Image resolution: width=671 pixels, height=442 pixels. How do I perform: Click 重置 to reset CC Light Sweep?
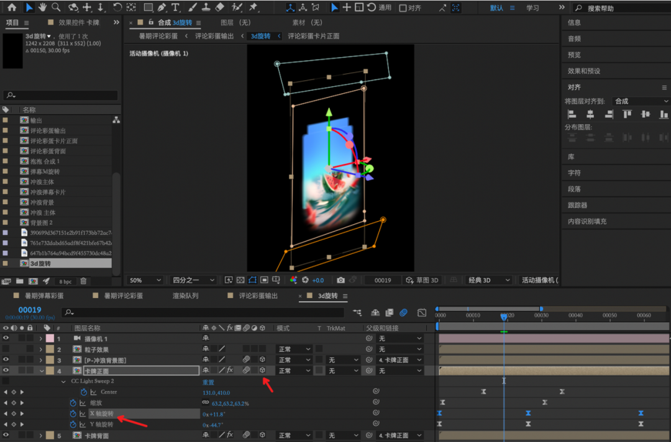(208, 382)
